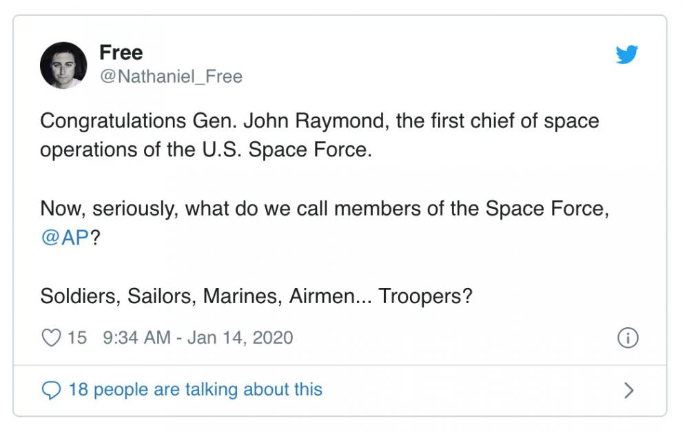689x432 pixels.
Task: Click the Twitter bird logo
Action: 626,54
